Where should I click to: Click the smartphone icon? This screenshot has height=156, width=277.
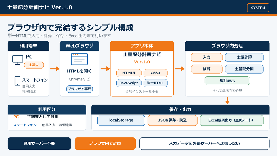(18, 81)
